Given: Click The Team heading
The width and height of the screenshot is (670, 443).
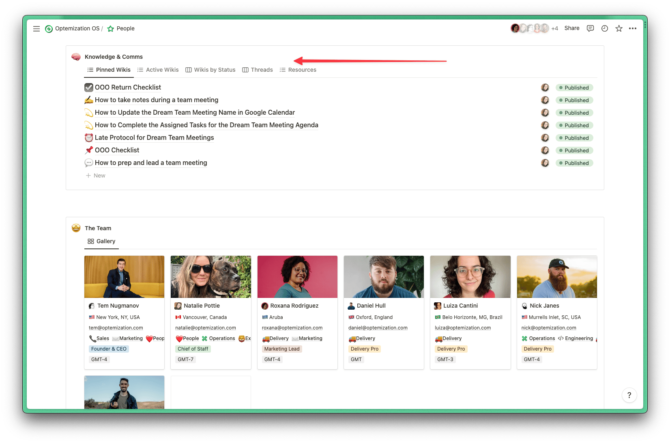Looking at the screenshot, I should pyautogui.click(x=98, y=228).
